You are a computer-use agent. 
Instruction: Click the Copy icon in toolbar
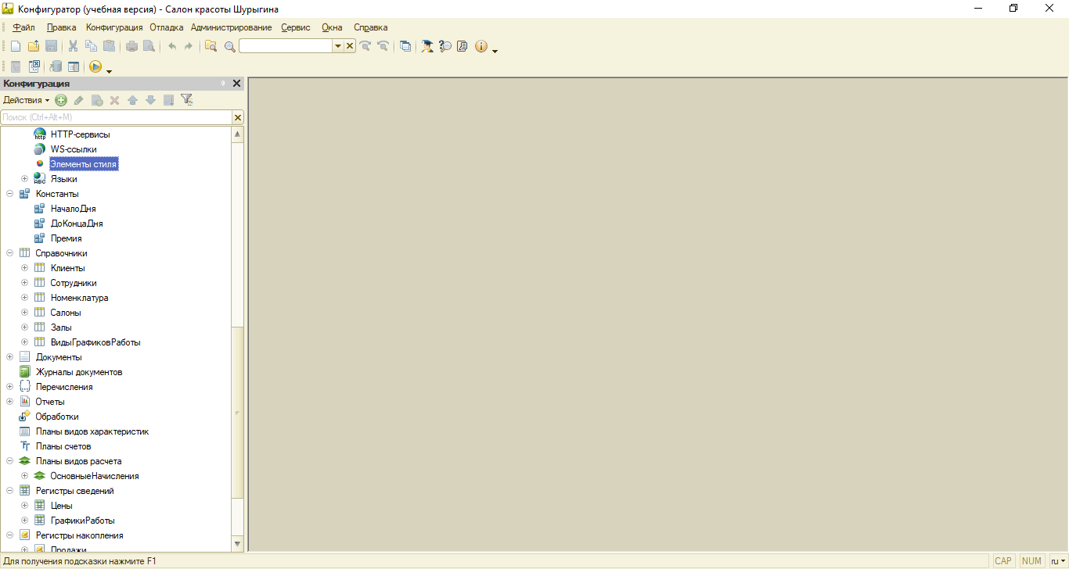pyautogui.click(x=91, y=46)
